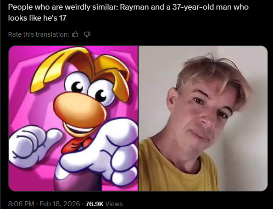Open the Rayman cartoon image
Image resolution: width=273 pixels, height=209 pixels.
click(73, 118)
